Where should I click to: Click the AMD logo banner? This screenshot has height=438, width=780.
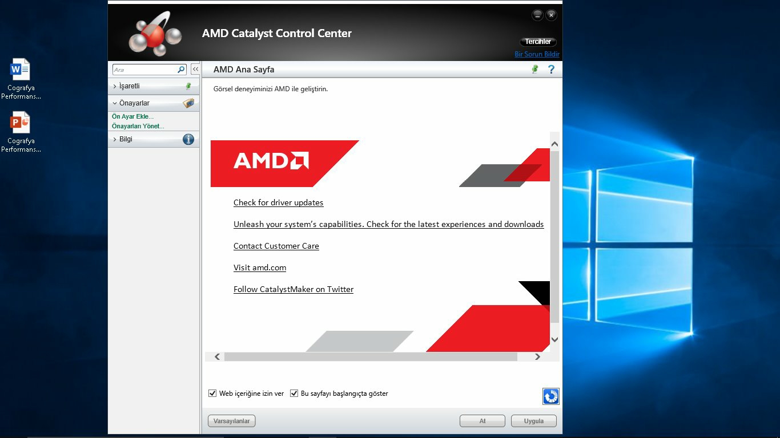pyautogui.click(x=284, y=163)
